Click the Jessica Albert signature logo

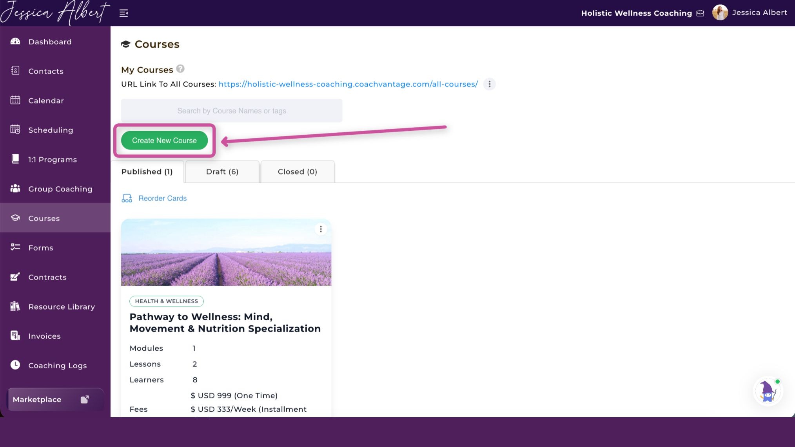(55, 13)
